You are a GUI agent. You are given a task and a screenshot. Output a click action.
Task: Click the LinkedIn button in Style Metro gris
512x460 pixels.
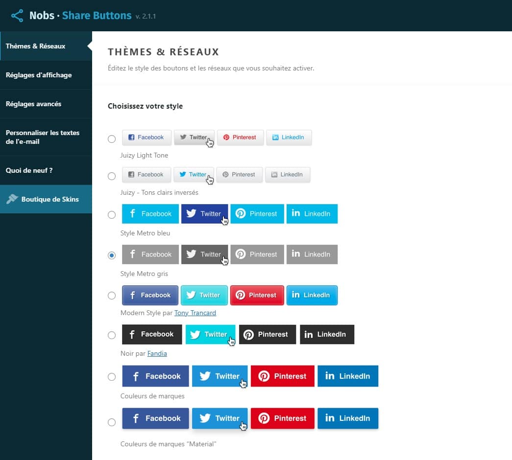pyautogui.click(x=312, y=254)
